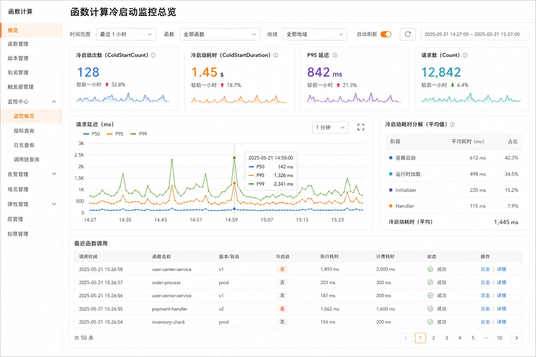The width and height of the screenshot is (536, 357).
Task: Expand the latency chart to fullscreen
Action: pos(361,127)
